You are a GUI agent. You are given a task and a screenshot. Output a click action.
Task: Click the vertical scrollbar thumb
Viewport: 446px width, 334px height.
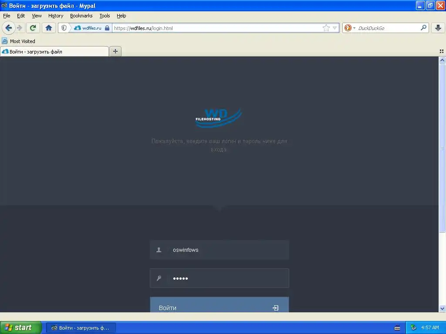pyautogui.click(x=442, y=148)
